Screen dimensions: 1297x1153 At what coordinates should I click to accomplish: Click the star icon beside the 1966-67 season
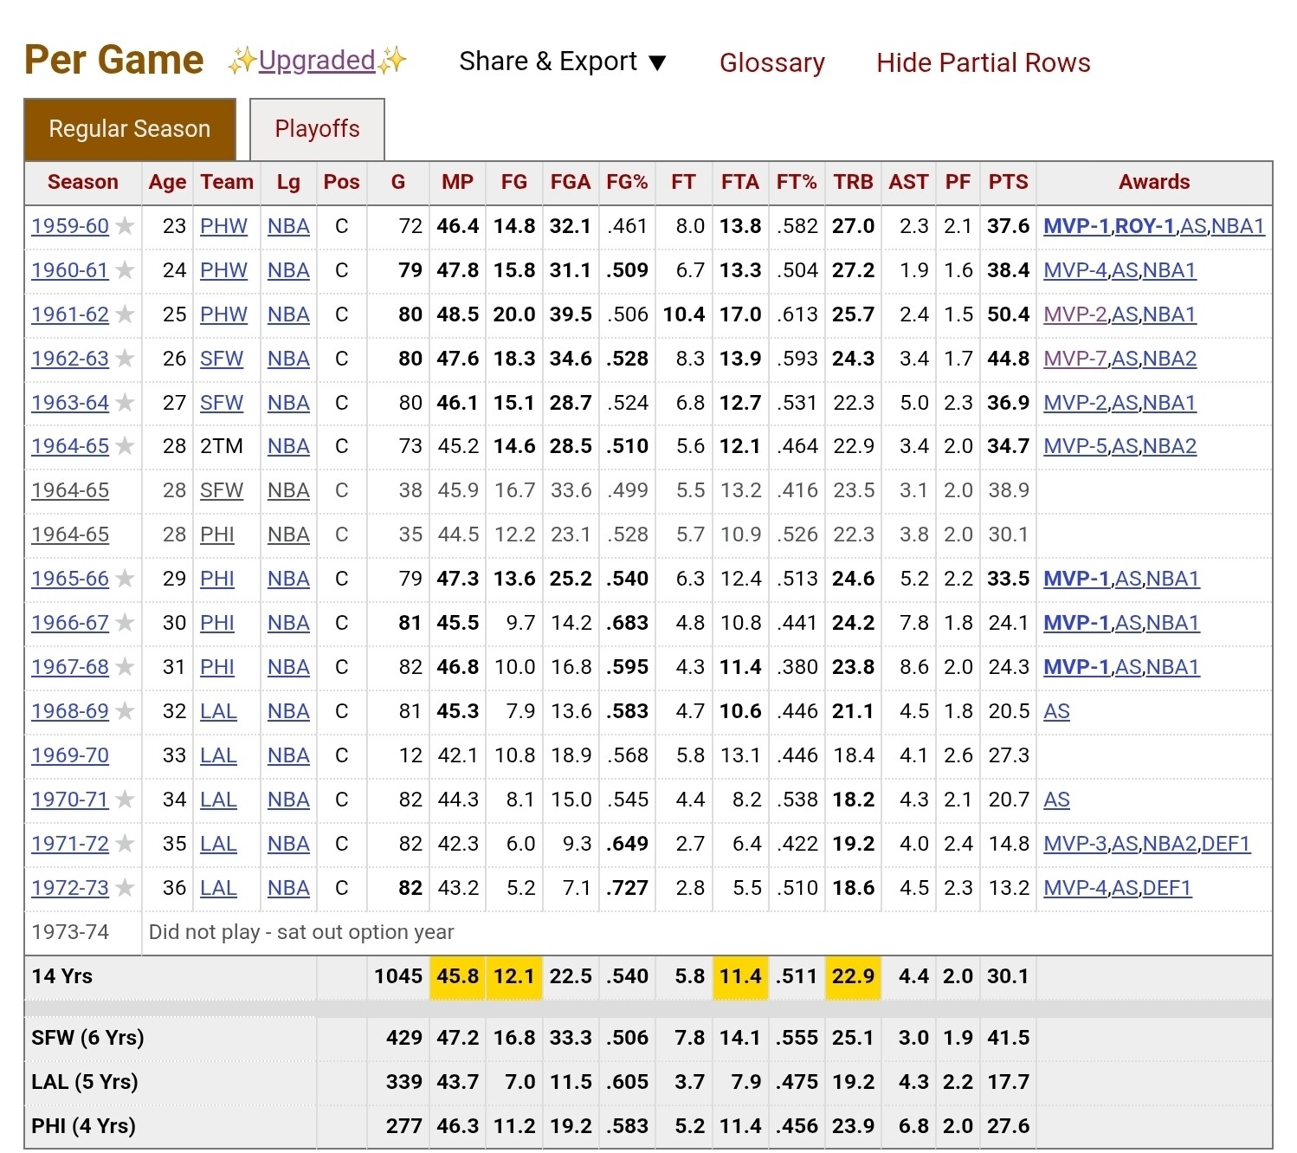(126, 623)
